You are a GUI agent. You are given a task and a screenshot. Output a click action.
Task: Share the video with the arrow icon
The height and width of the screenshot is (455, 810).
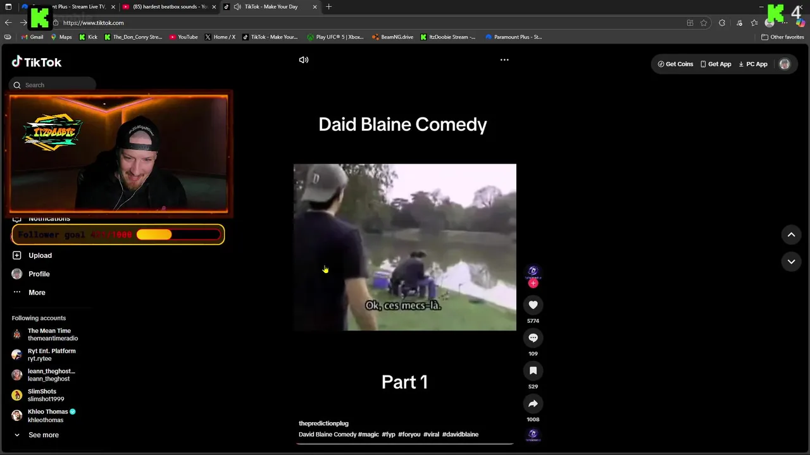pos(533,404)
